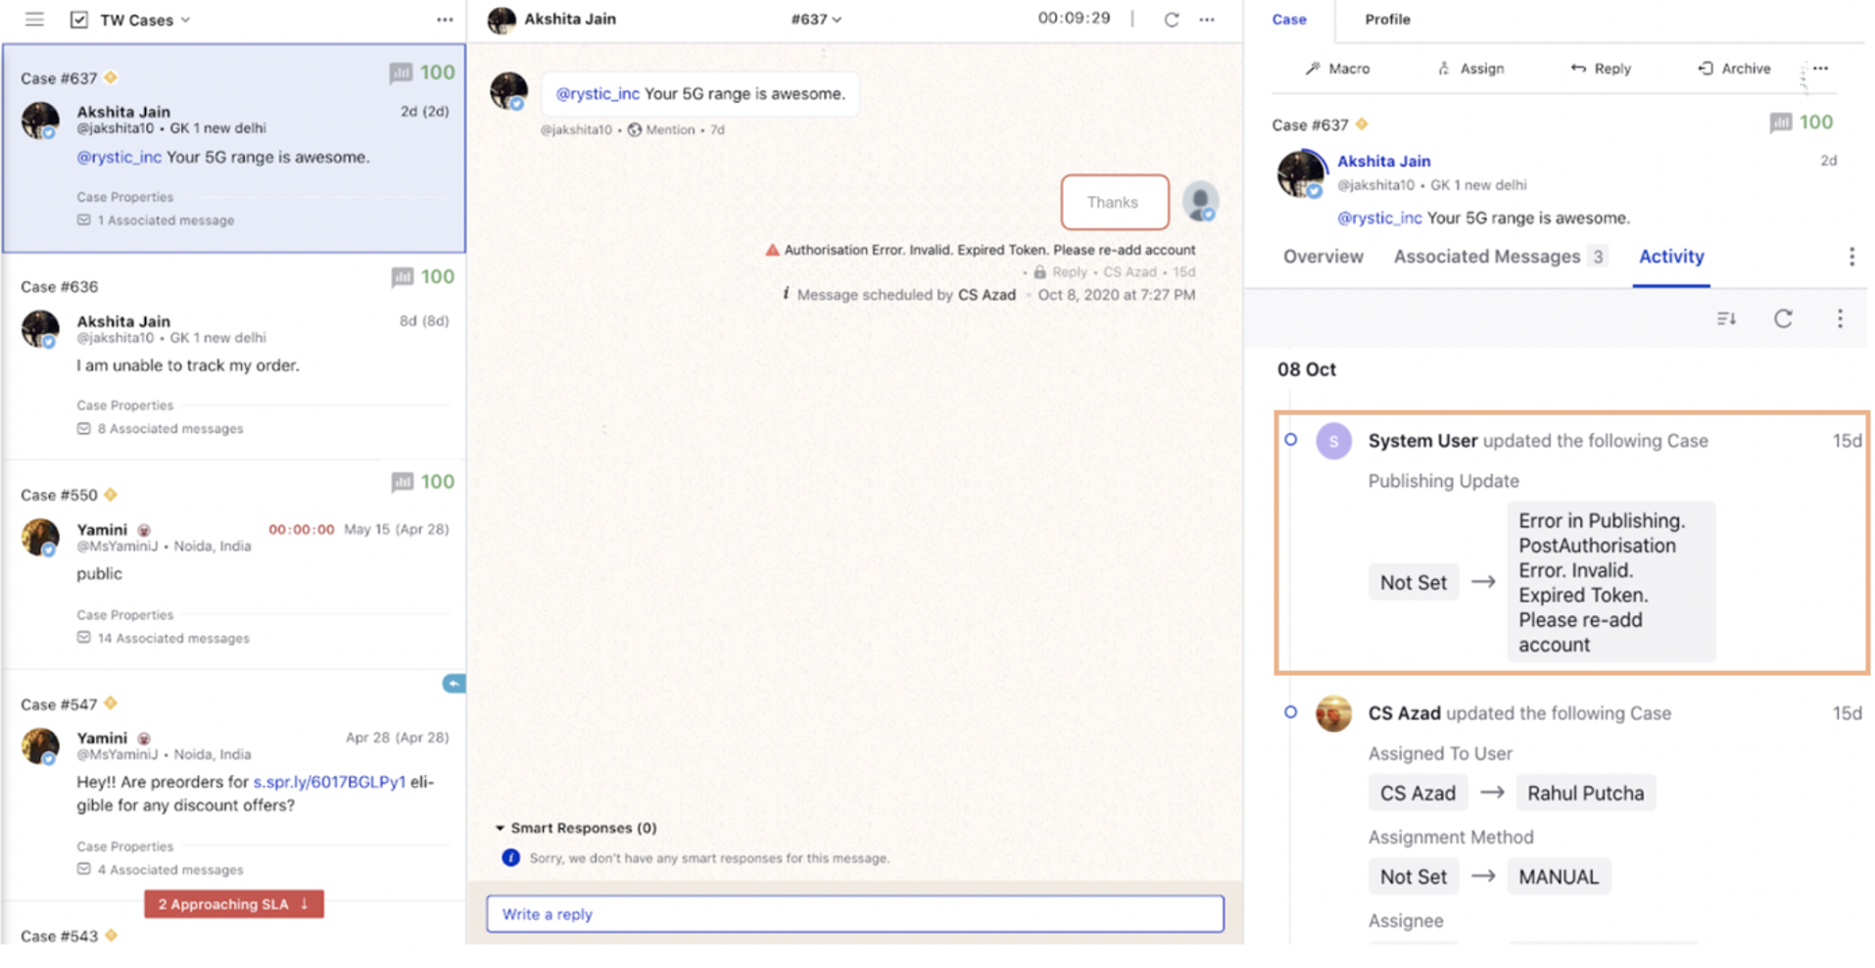Click the Assign button
This screenshot has width=1875, height=968.
[1470, 69]
